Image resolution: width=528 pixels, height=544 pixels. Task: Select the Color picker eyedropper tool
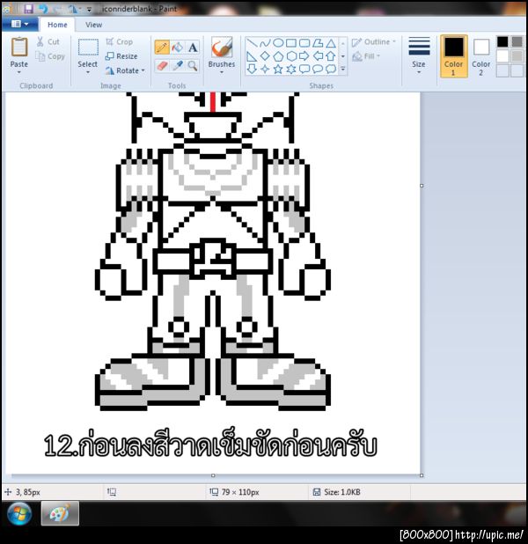[178, 65]
